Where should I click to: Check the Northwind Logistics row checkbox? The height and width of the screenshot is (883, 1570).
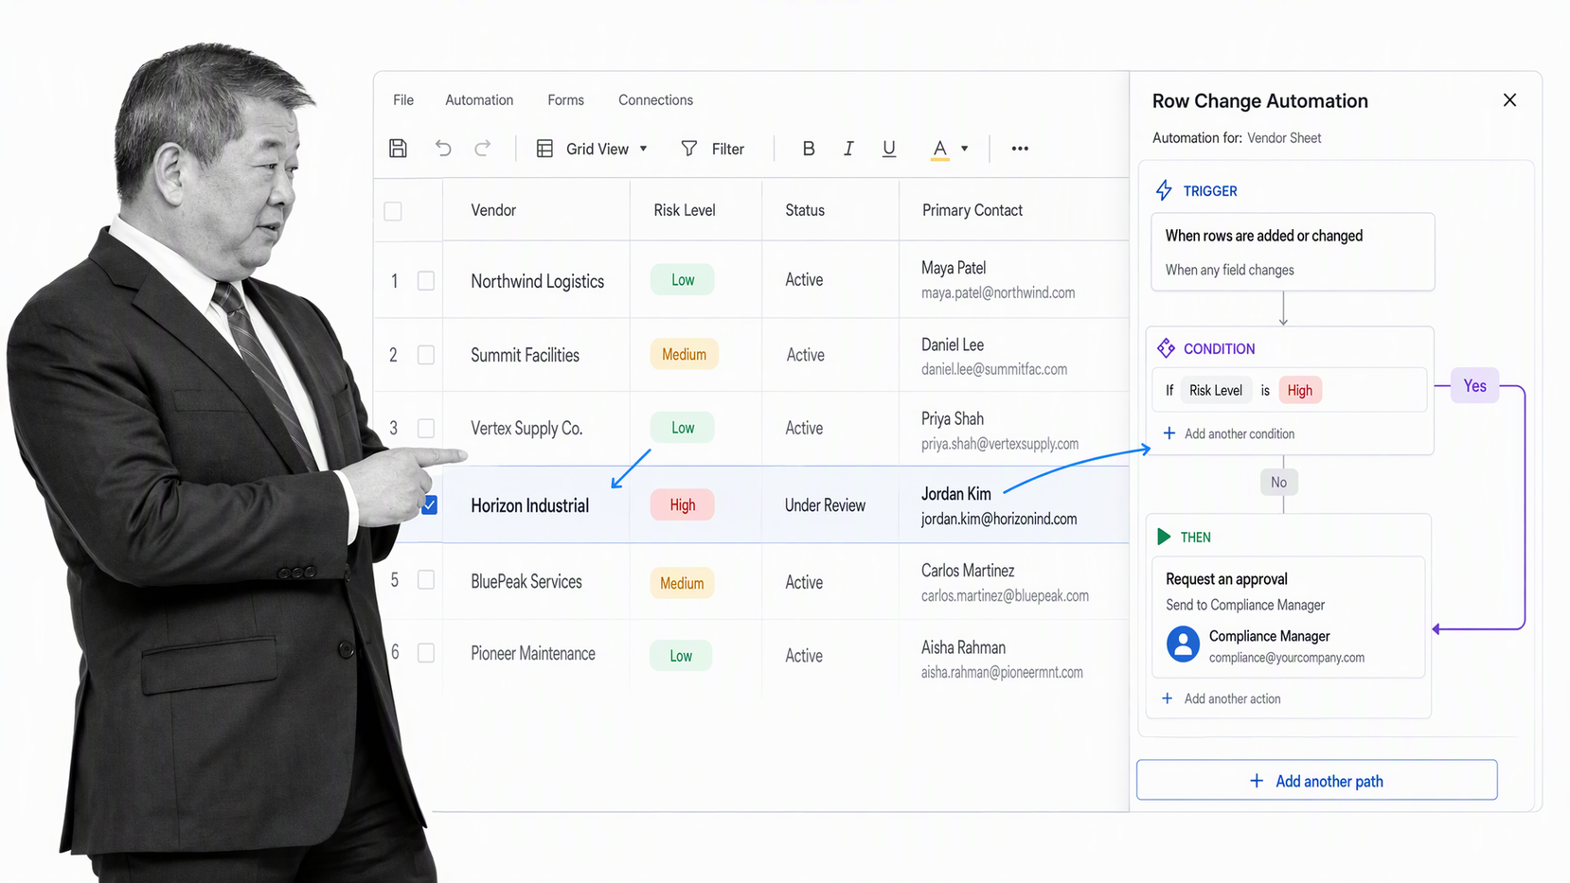[x=426, y=281]
